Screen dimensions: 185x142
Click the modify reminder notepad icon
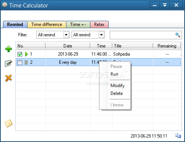pyautogui.click(x=9, y=63)
